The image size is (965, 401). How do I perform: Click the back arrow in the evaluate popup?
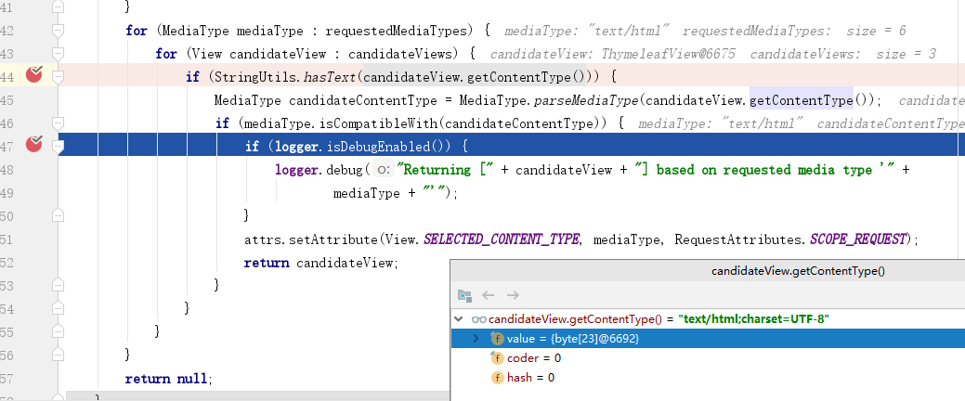[x=489, y=295]
